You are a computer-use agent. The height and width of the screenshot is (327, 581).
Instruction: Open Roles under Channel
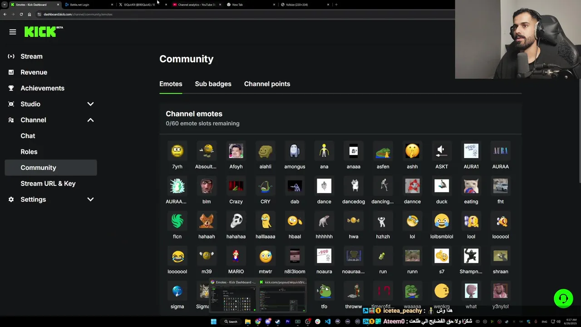click(x=29, y=152)
